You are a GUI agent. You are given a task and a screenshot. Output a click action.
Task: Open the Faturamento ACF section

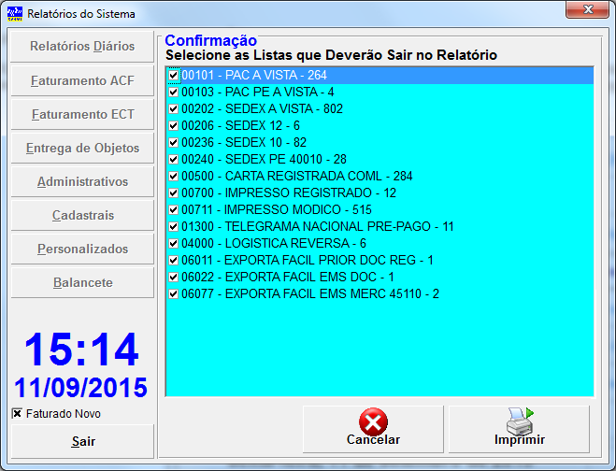click(x=82, y=80)
